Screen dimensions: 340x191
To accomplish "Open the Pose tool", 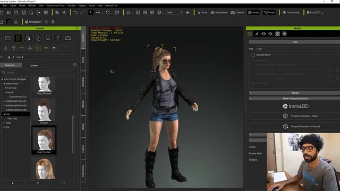I will (202, 13).
